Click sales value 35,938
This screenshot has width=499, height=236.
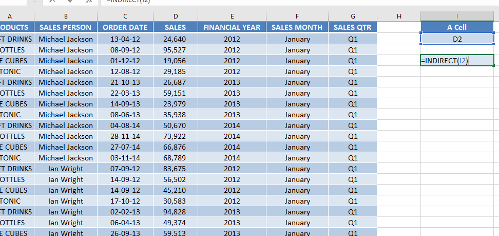(176, 115)
